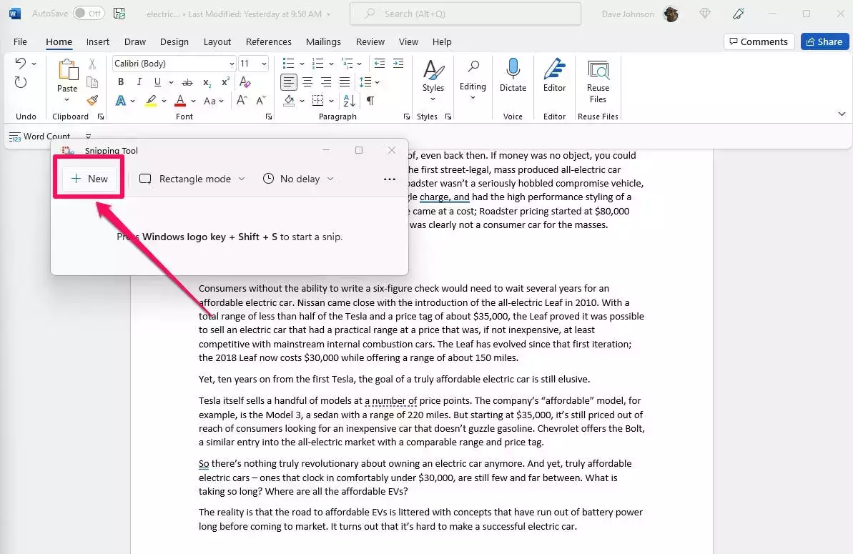Click New in Snipping Tool
Image resolution: width=853 pixels, height=554 pixels.
[x=89, y=179]
